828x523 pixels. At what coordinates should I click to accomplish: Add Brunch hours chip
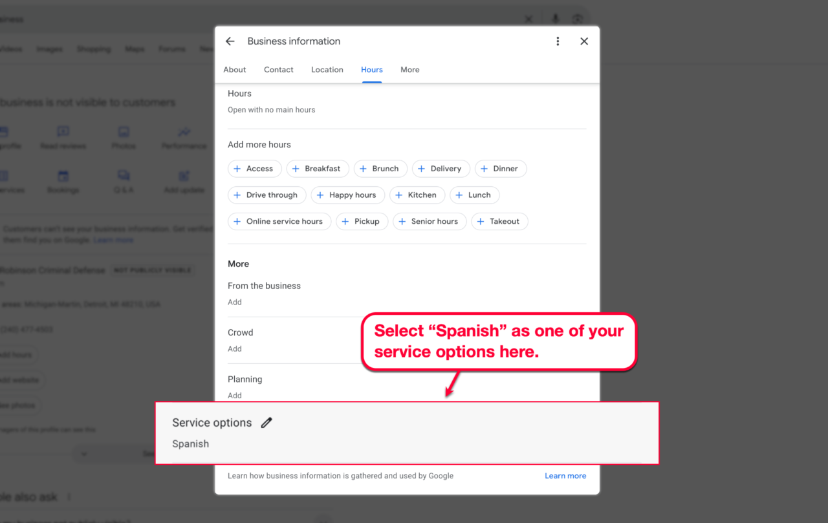[380, 169]
